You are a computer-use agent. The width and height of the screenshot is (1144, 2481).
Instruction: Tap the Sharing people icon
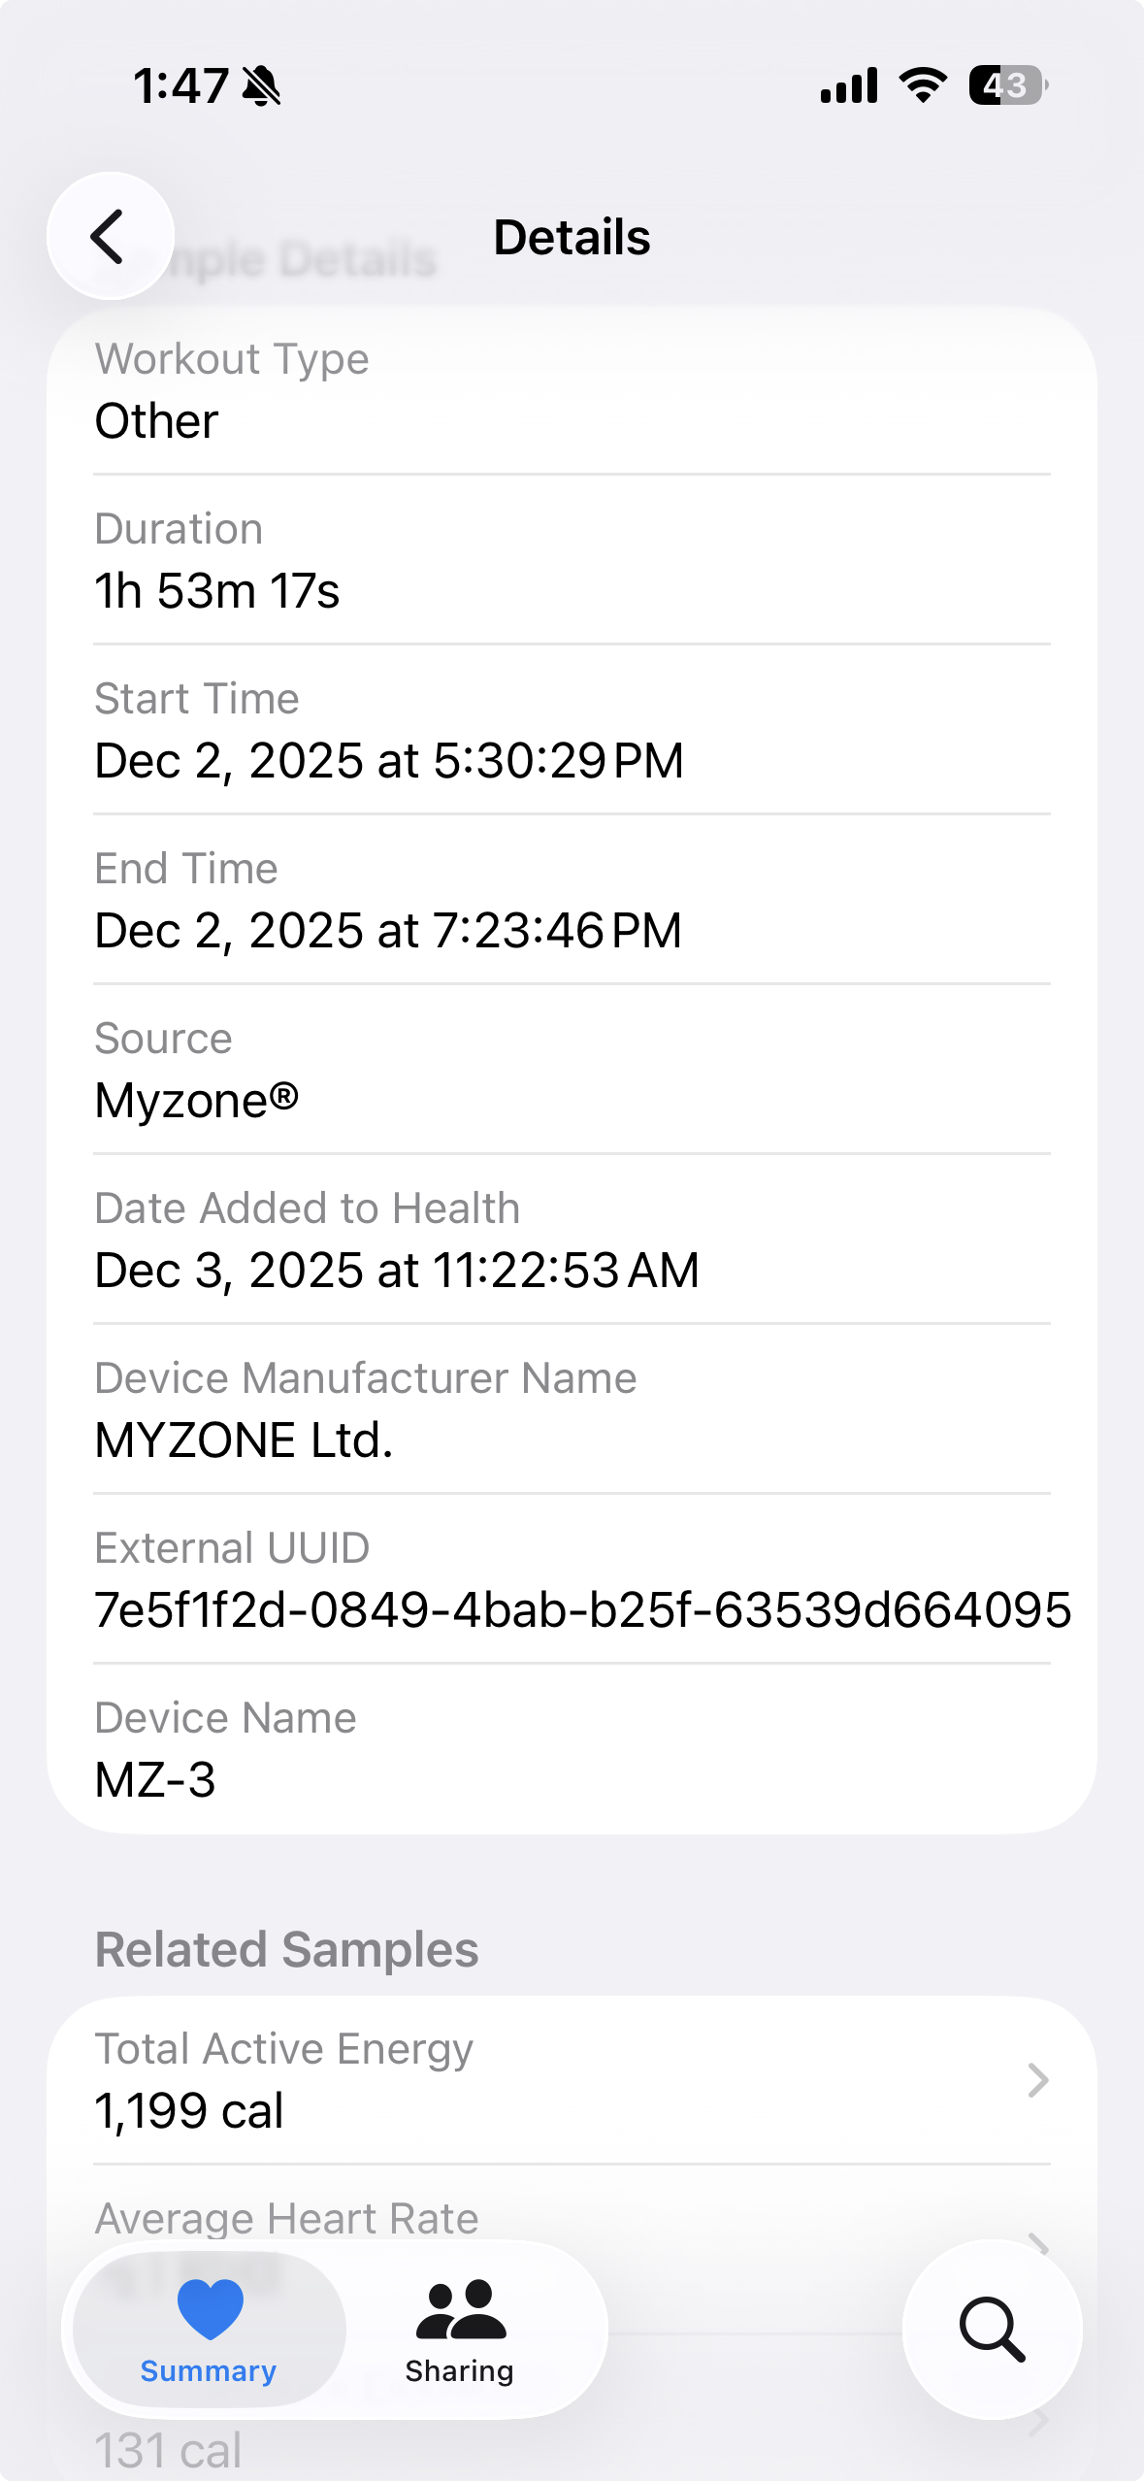pos(460,2310)
